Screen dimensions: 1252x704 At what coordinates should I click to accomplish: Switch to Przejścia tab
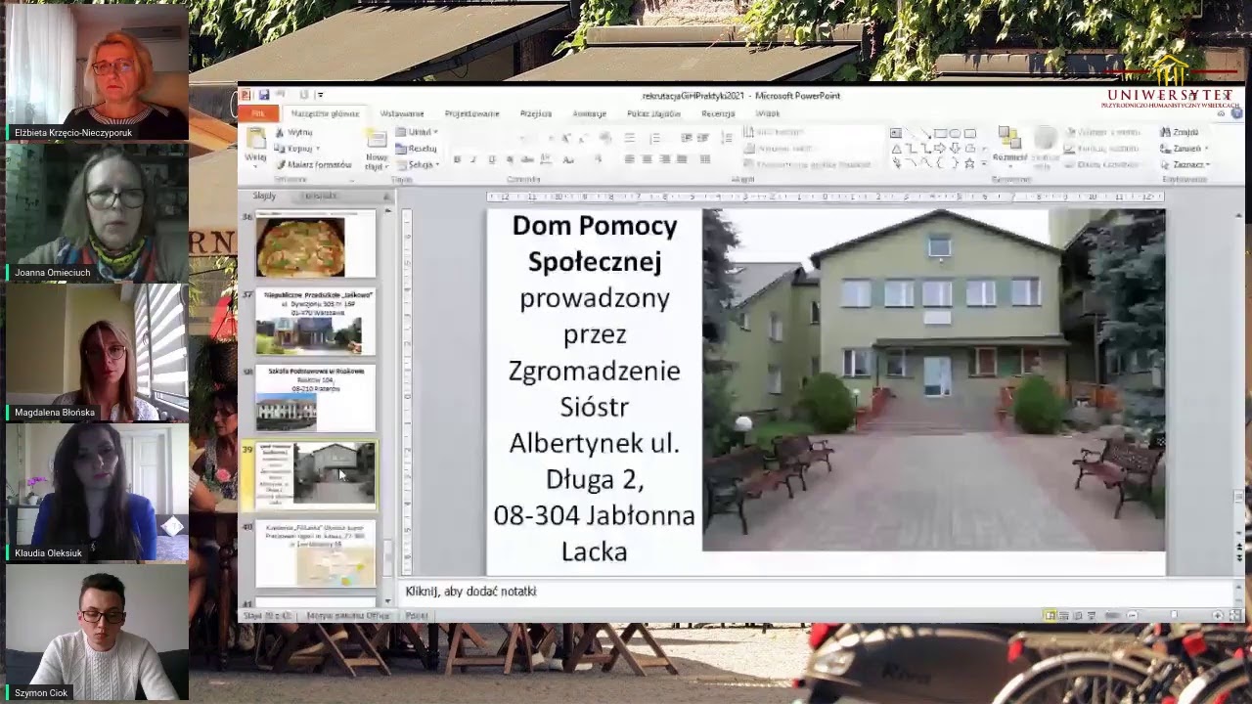point(536,113)
